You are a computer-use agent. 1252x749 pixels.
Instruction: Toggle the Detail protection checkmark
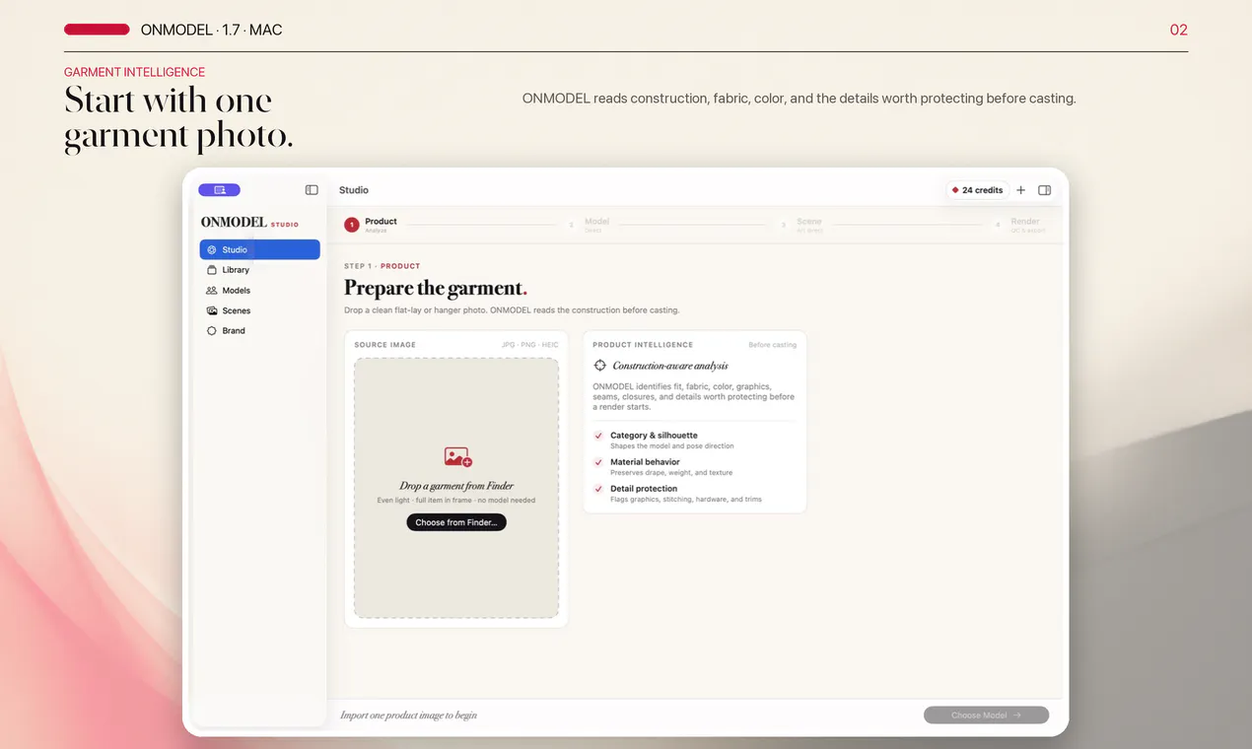coord(598,489)
